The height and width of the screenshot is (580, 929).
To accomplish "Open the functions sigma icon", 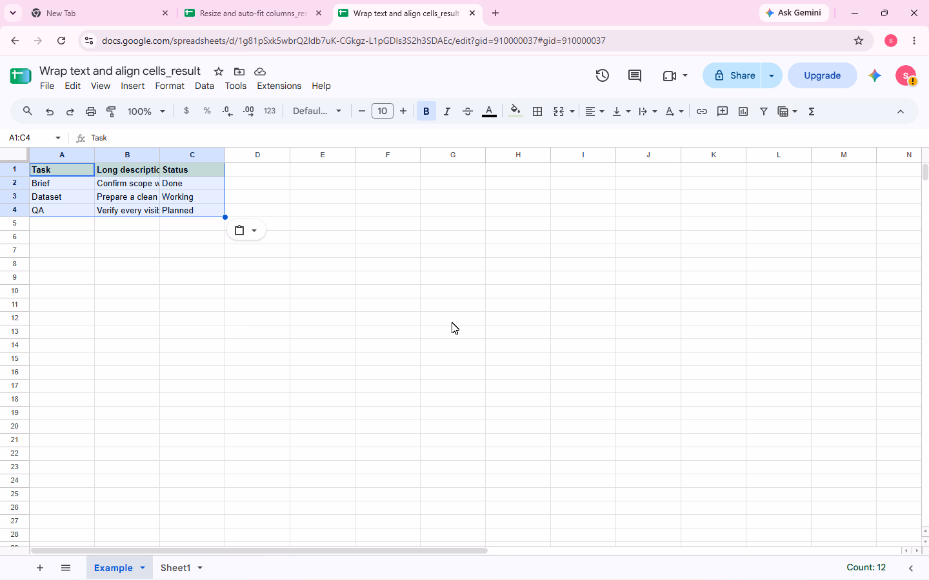I will tap(812, 111).
